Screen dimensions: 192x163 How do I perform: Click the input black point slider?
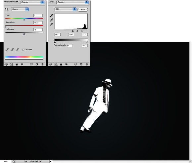[x=73, y=31]
